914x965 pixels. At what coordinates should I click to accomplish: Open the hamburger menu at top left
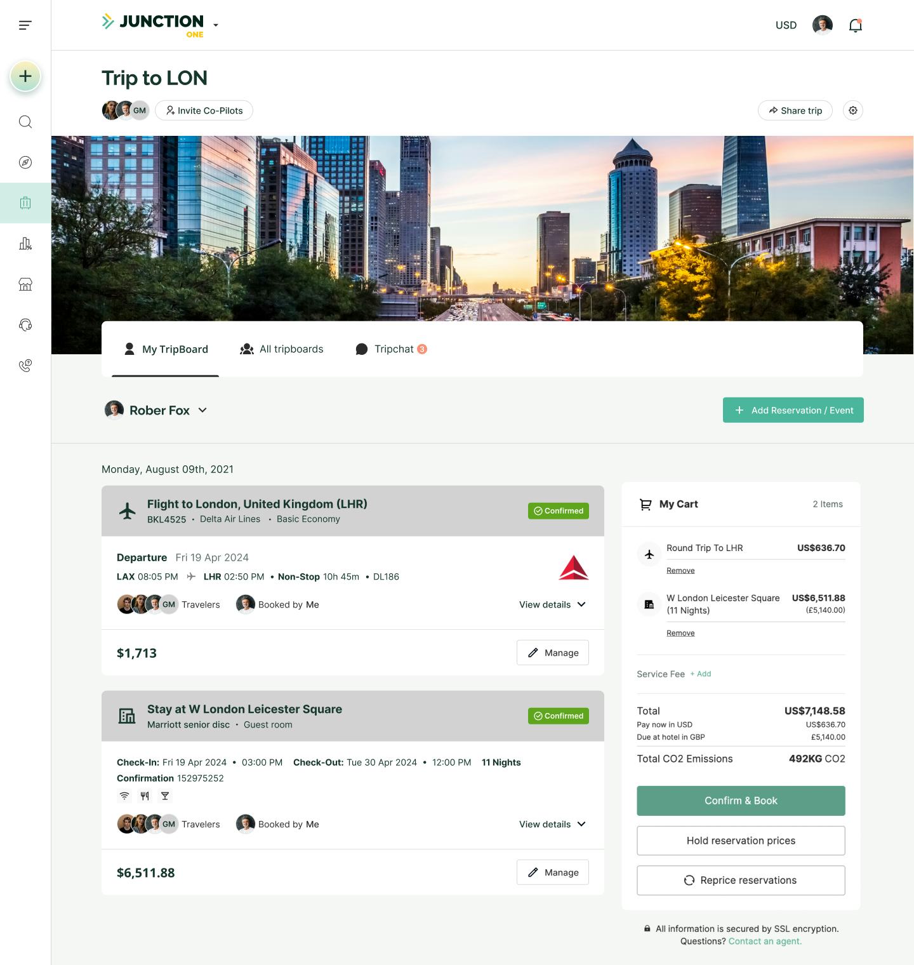pyautogui.click(x=25, y=25)
